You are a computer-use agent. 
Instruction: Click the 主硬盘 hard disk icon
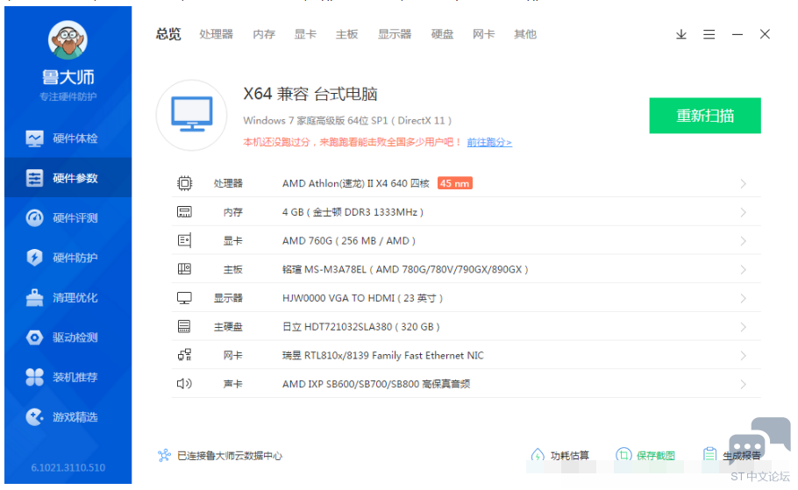[184, 327]
